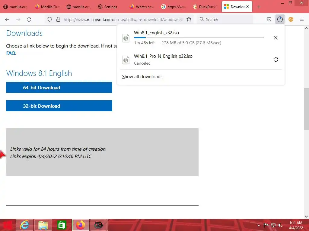Open Windows Store from the taskbar
Screen dimensions: 309x231
62,225
